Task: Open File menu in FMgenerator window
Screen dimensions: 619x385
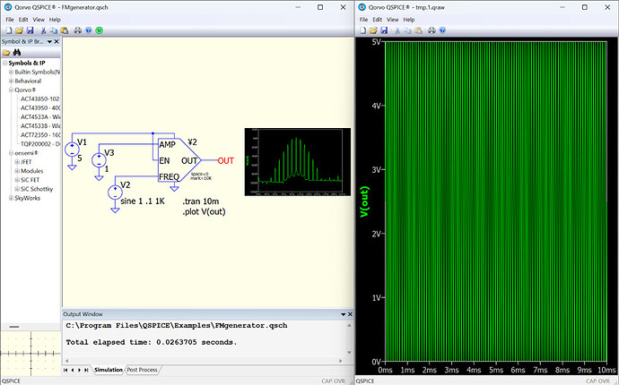Action: pos(10,20)
